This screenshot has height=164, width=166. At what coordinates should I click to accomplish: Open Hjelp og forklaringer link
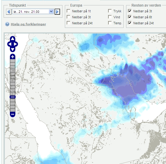click(29, 24)
